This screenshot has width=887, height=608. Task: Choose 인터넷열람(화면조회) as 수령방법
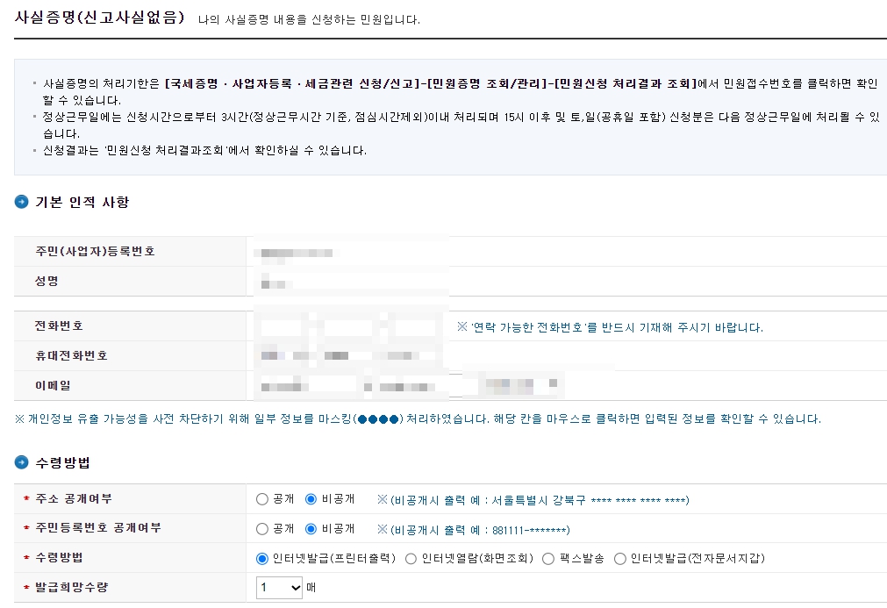[409, 559]
